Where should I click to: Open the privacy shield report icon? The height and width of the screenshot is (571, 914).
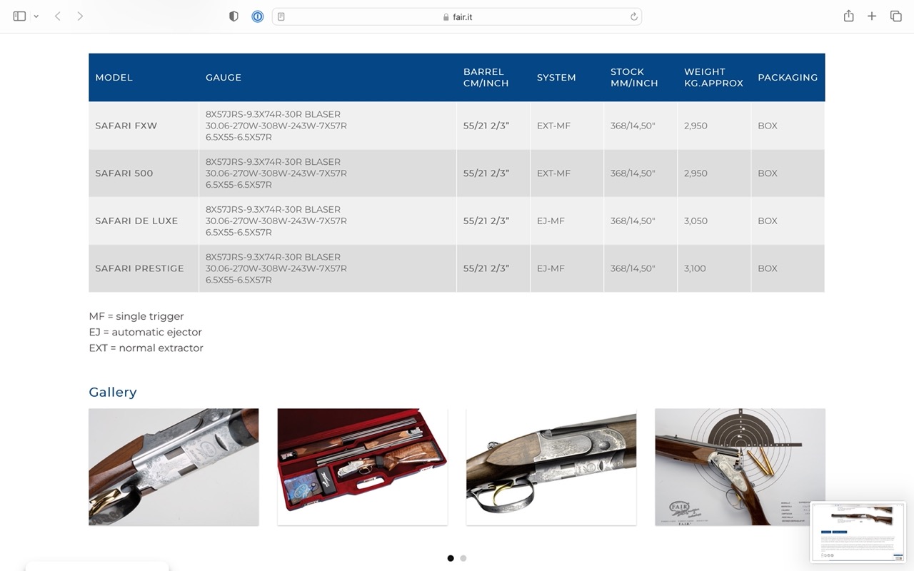pyautogui.click(x=233, y=16)
